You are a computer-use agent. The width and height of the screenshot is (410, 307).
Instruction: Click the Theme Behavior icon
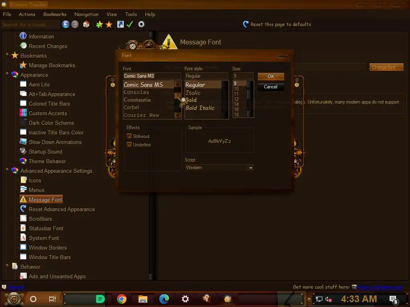pos(23,161)
